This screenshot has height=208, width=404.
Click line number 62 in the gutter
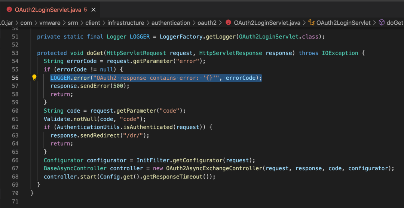[x=15, y=127]
